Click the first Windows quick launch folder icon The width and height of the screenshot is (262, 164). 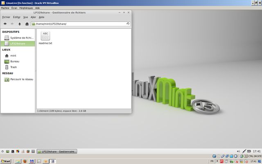(x=18, y=161)
